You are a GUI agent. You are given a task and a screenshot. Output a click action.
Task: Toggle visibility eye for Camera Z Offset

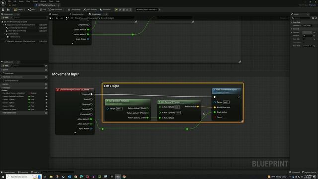pos(46,106)
